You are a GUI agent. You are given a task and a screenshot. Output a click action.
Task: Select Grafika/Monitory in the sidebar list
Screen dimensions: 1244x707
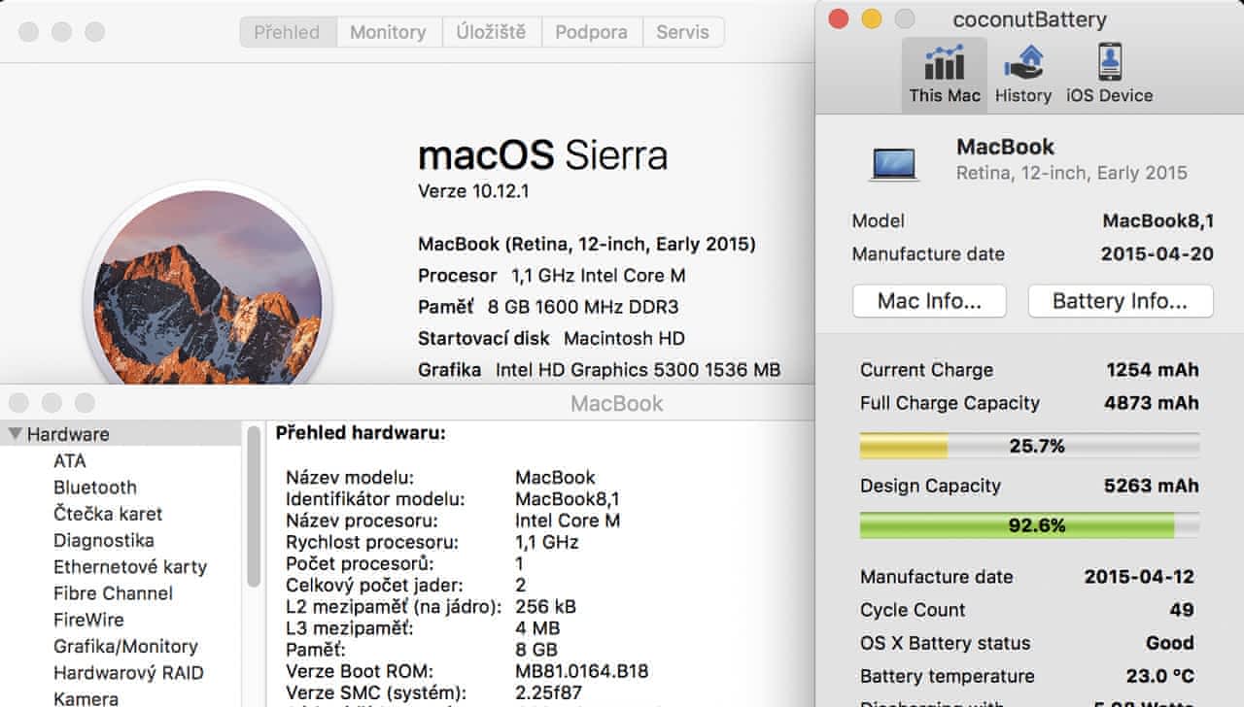pos(125,646)
